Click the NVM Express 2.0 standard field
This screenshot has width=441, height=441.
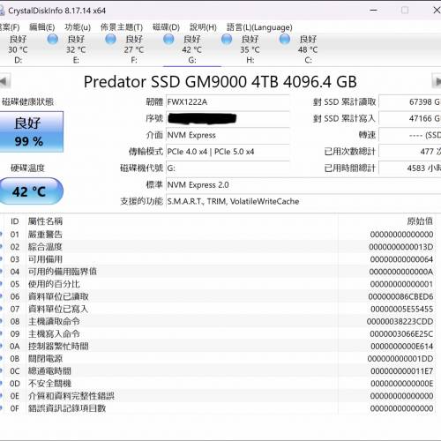point(303,185)
